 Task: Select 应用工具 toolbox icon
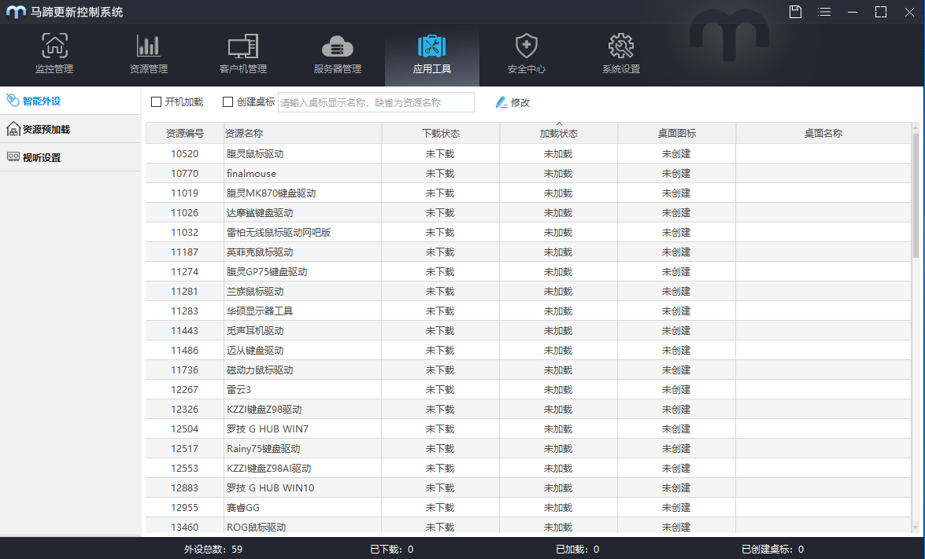point(432,46)
